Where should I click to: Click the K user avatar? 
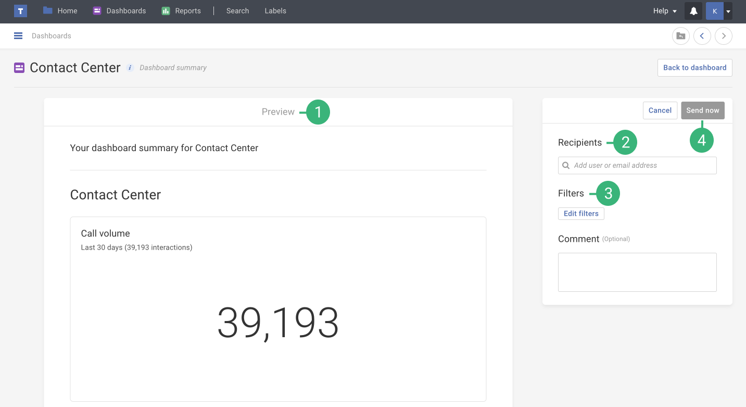click(714, 11)
